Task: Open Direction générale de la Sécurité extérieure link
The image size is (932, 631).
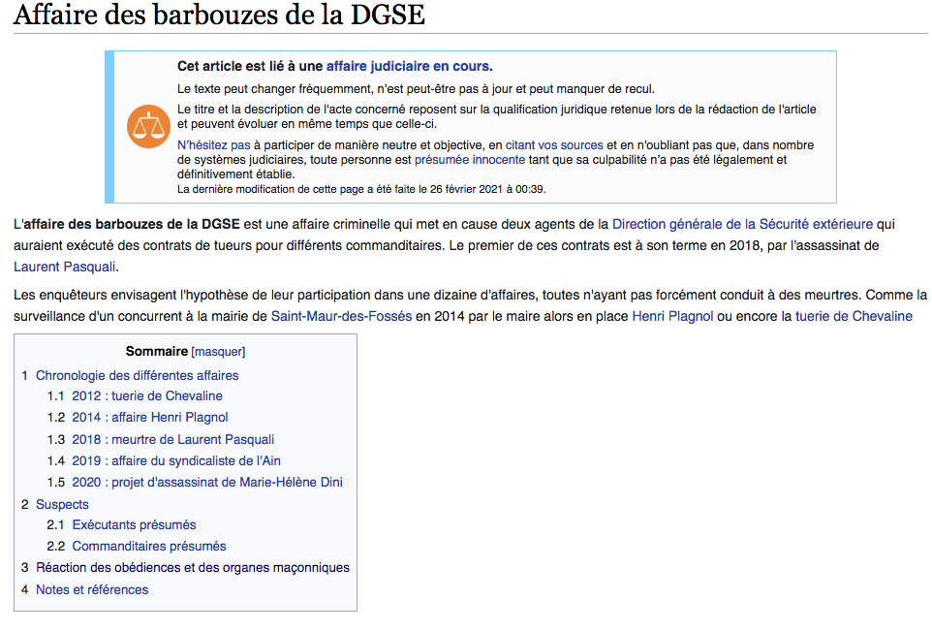Action: click(x=742, y=224)
